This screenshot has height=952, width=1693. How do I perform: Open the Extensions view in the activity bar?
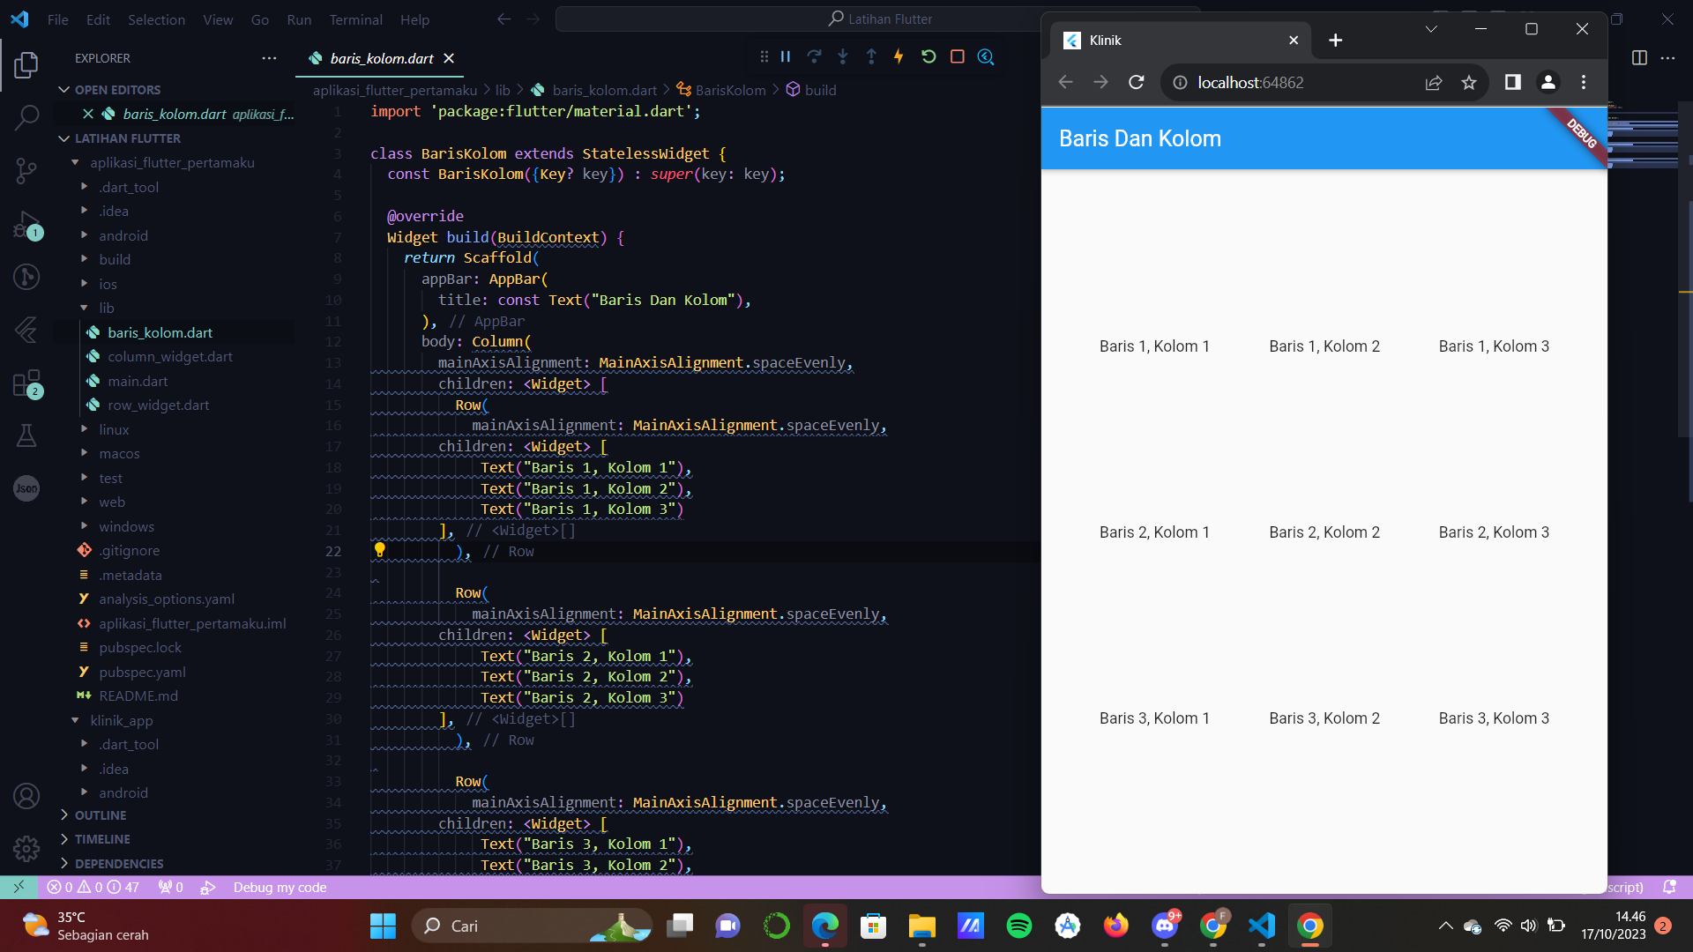coord(26,383)
